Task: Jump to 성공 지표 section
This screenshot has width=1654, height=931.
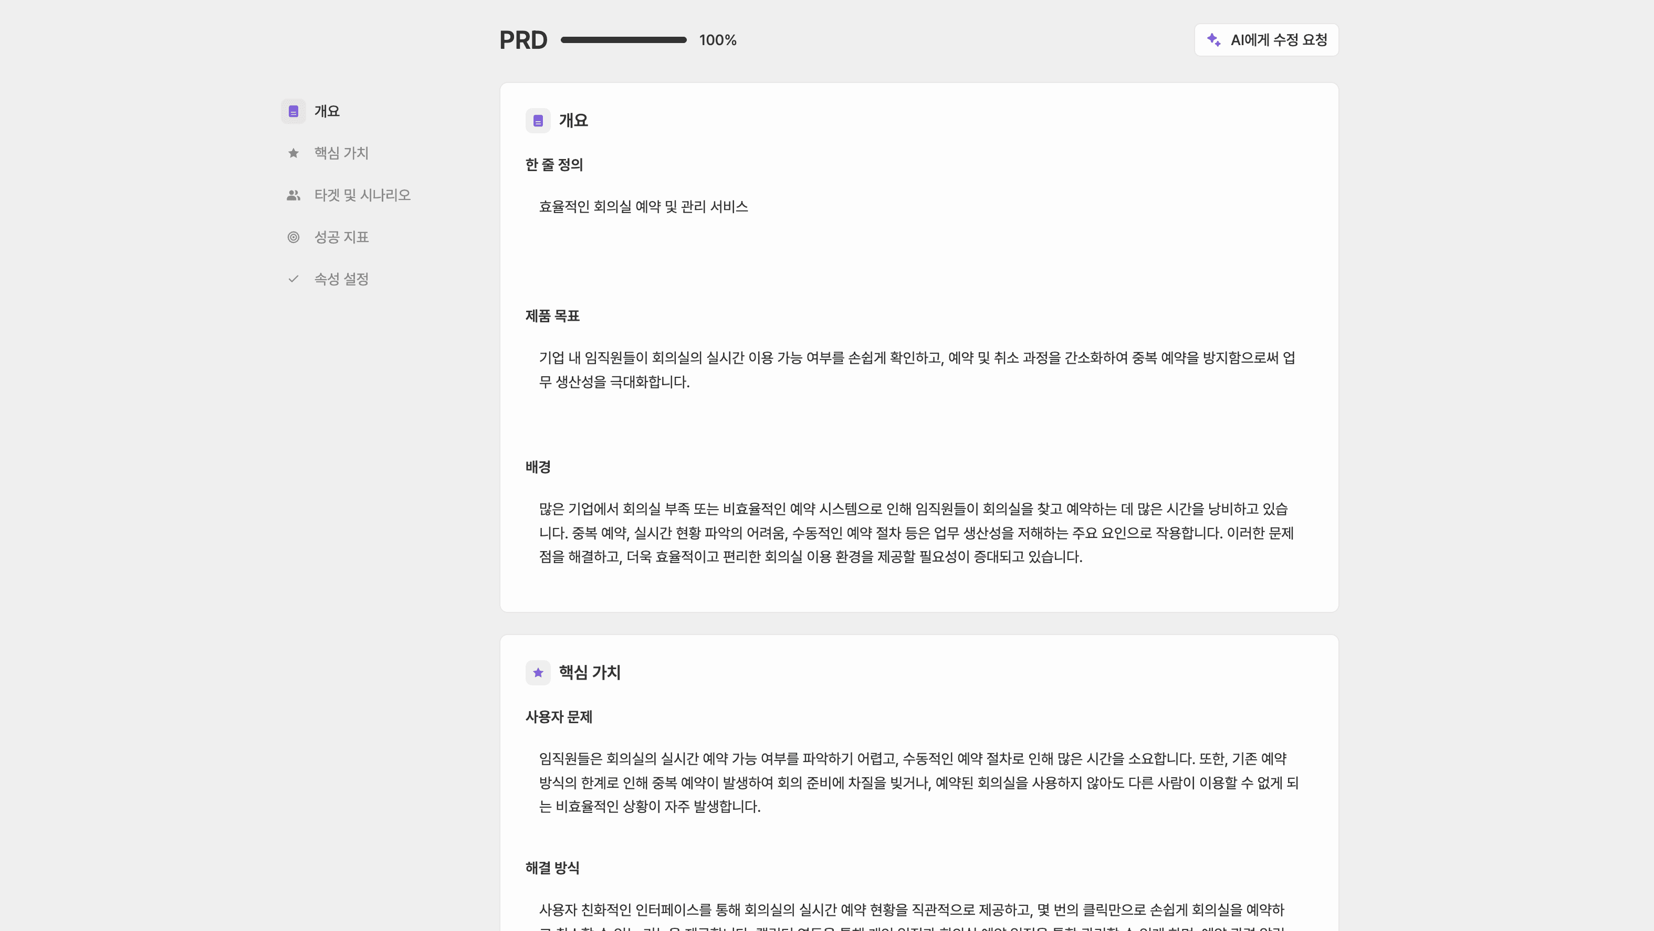Action: 341,237
